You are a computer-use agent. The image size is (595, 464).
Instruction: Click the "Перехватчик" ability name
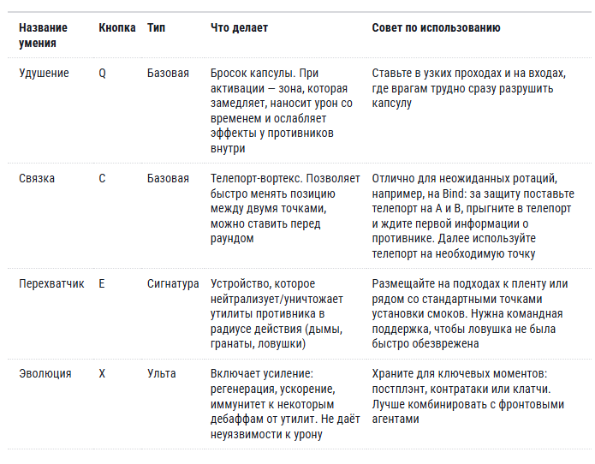[x=51, y=283]
